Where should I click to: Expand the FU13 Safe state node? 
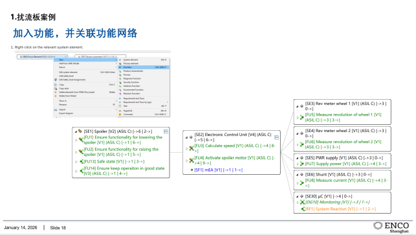76,161
